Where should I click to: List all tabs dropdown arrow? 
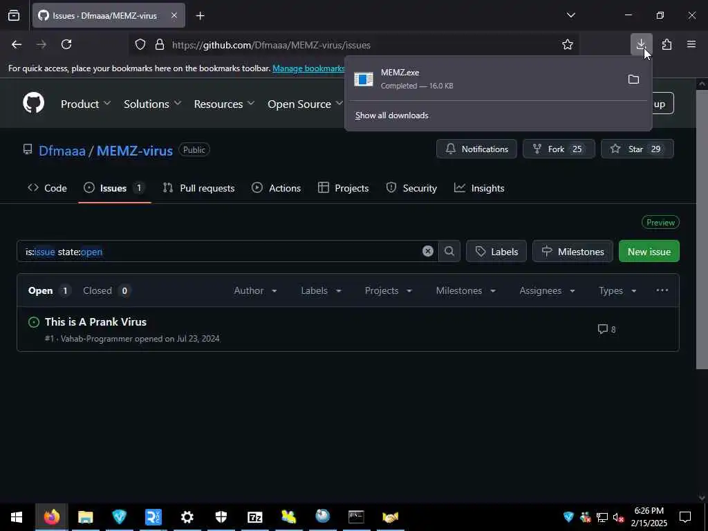coord(570,15)
